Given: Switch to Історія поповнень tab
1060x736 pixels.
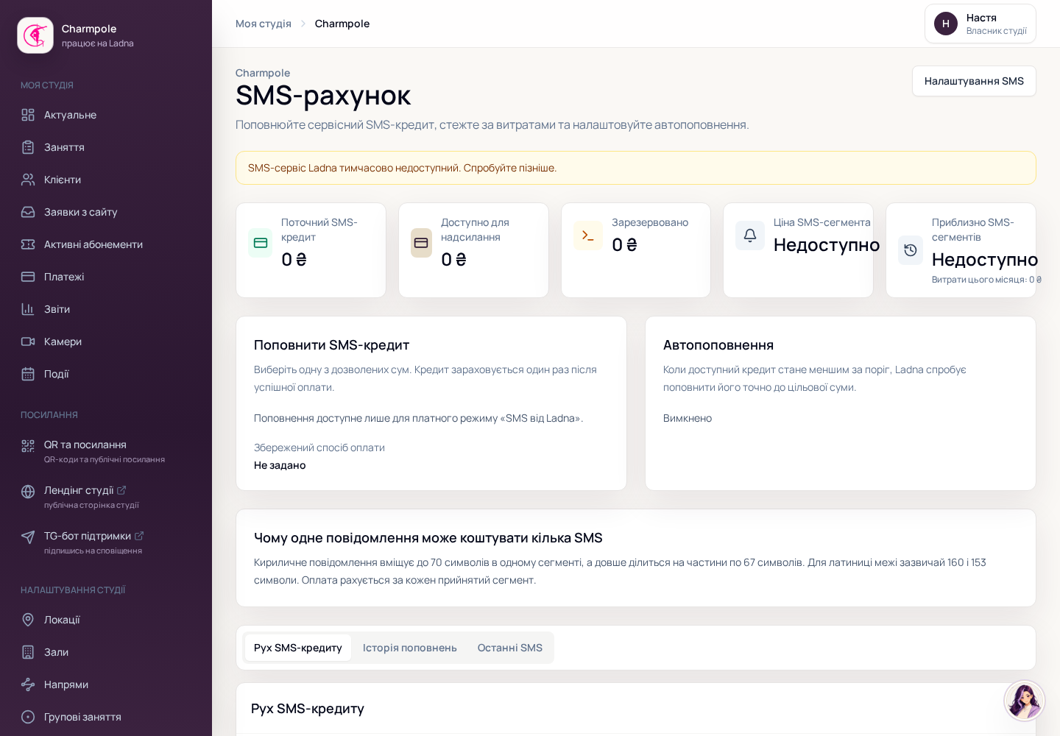Looking at the screenshot, I should (410, 648).
